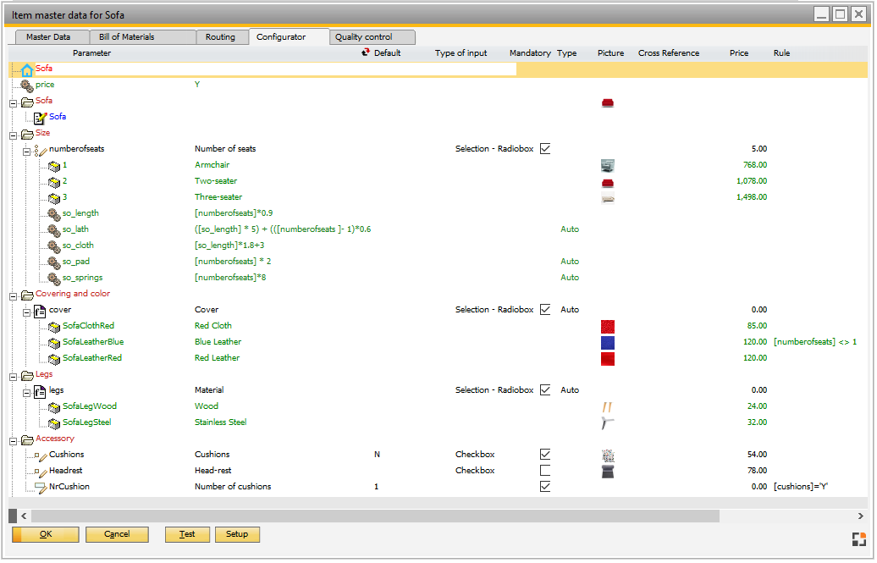Uncheck the Mandatory checkbox for Cushions
This screenshot has width=877, height=563.
click(x=544, y=454)
